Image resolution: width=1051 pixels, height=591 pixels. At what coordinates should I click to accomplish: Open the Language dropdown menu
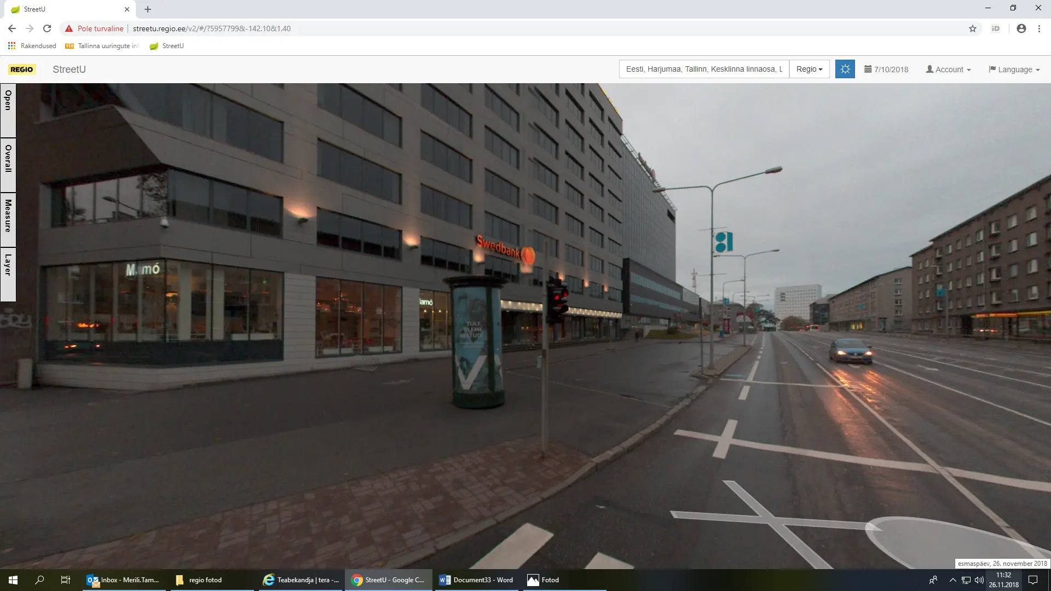(x=1014, y=69)
